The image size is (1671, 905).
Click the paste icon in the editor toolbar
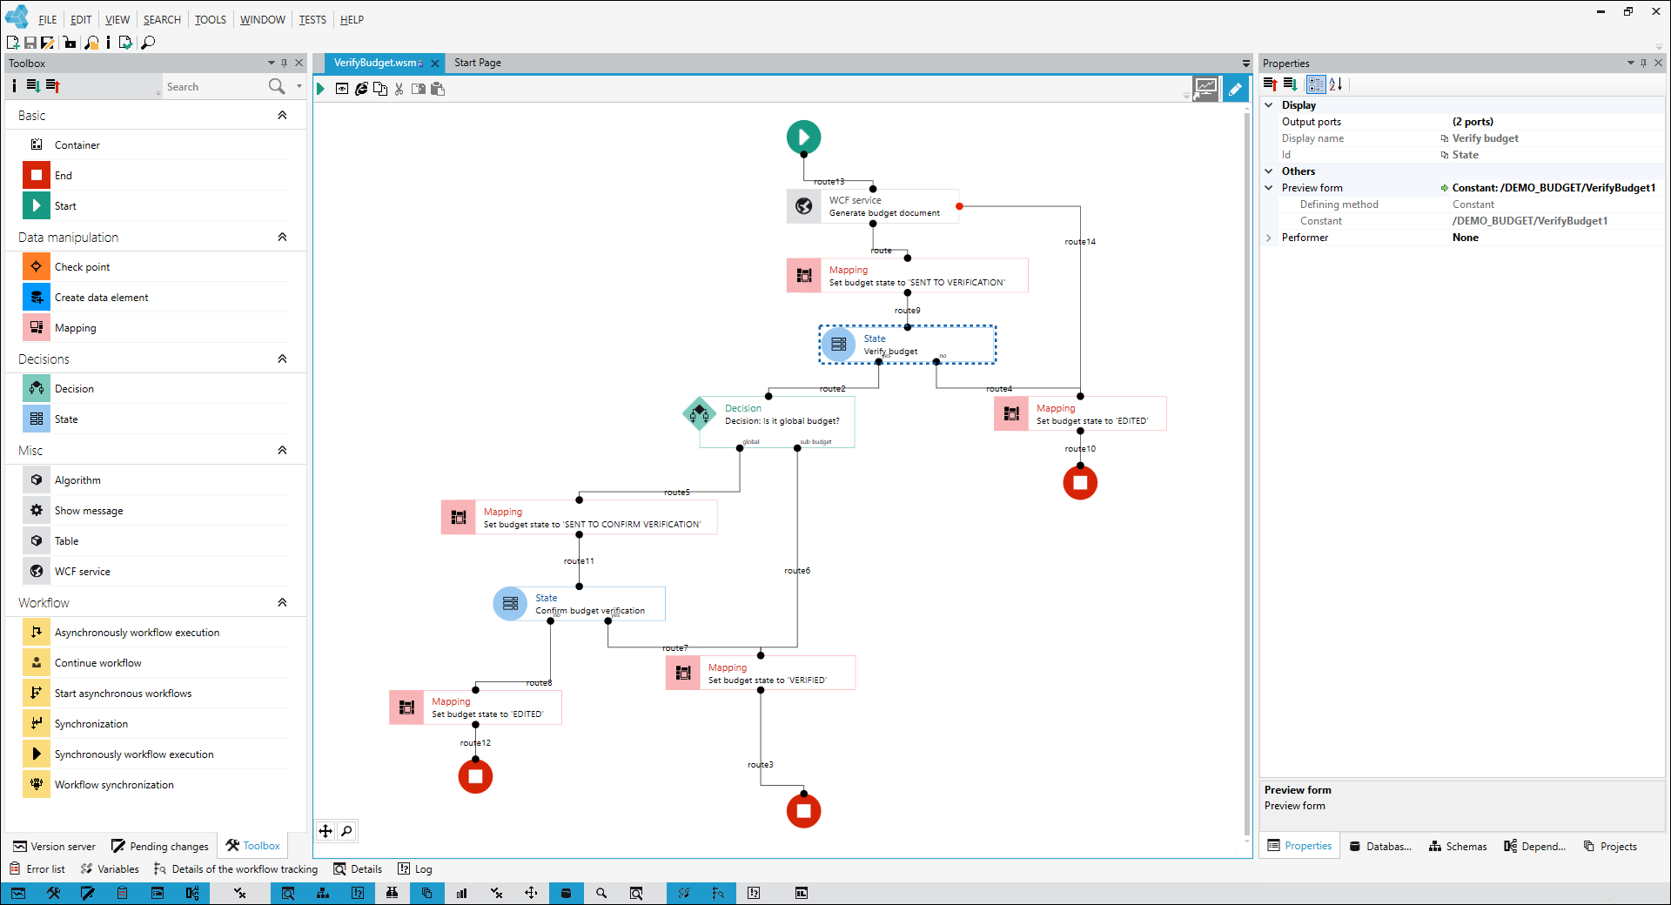[x=438, y=89]
